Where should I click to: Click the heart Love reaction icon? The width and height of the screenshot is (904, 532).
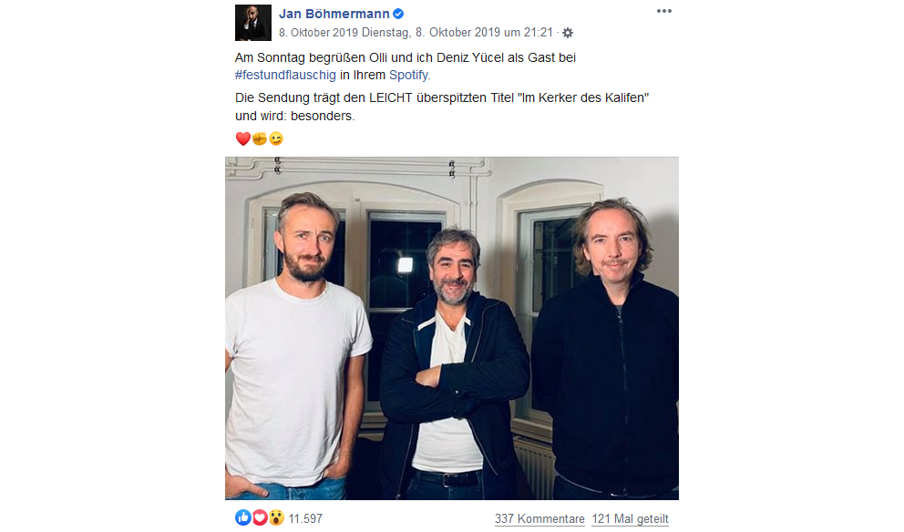point(260,517)
